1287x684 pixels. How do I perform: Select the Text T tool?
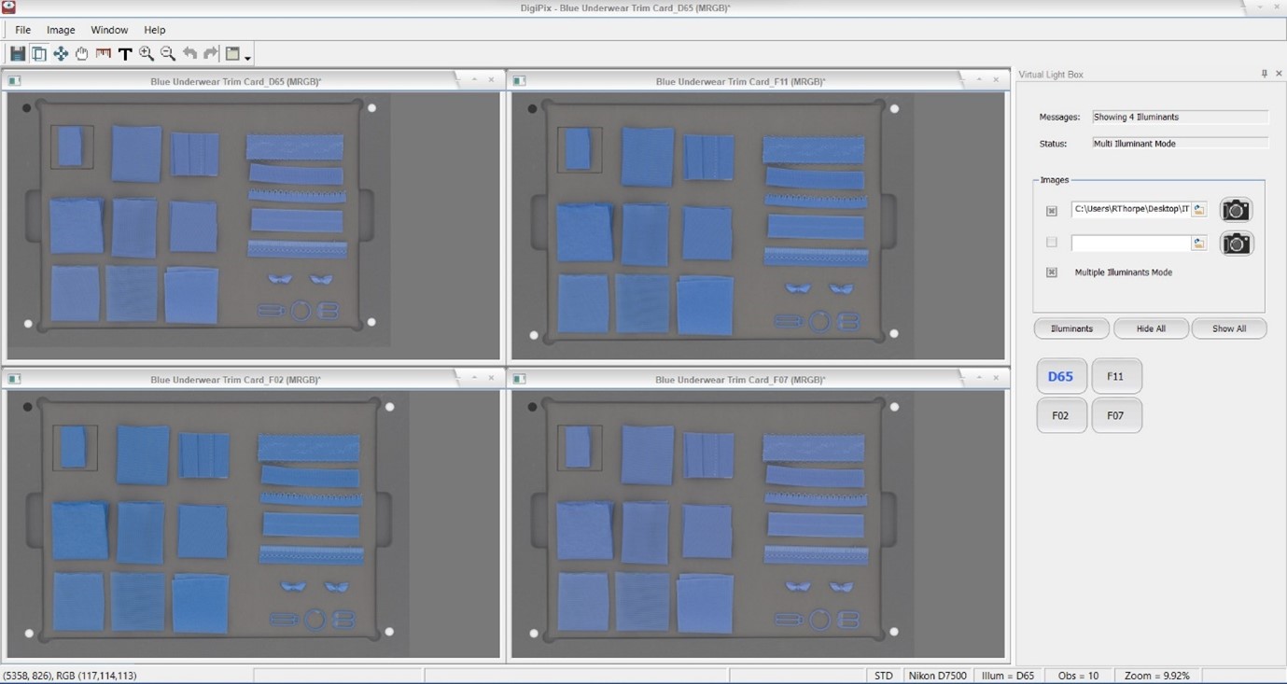[x=125, y=54]
